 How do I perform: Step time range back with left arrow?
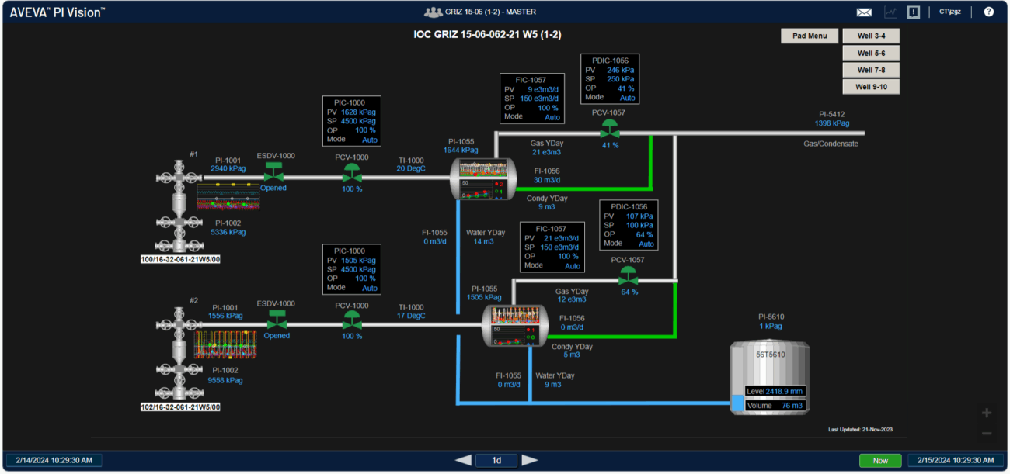(463, 460)
